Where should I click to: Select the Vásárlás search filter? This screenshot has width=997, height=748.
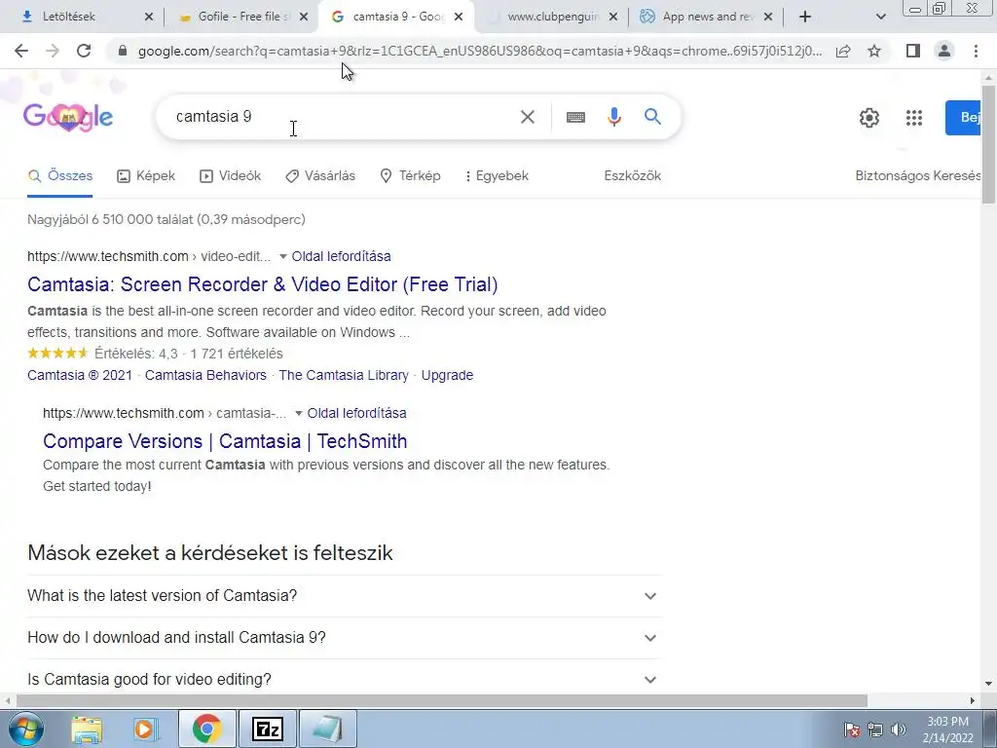[x=320, y=176]
